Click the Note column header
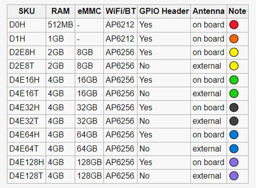The image size is (256, 188). 237,11
